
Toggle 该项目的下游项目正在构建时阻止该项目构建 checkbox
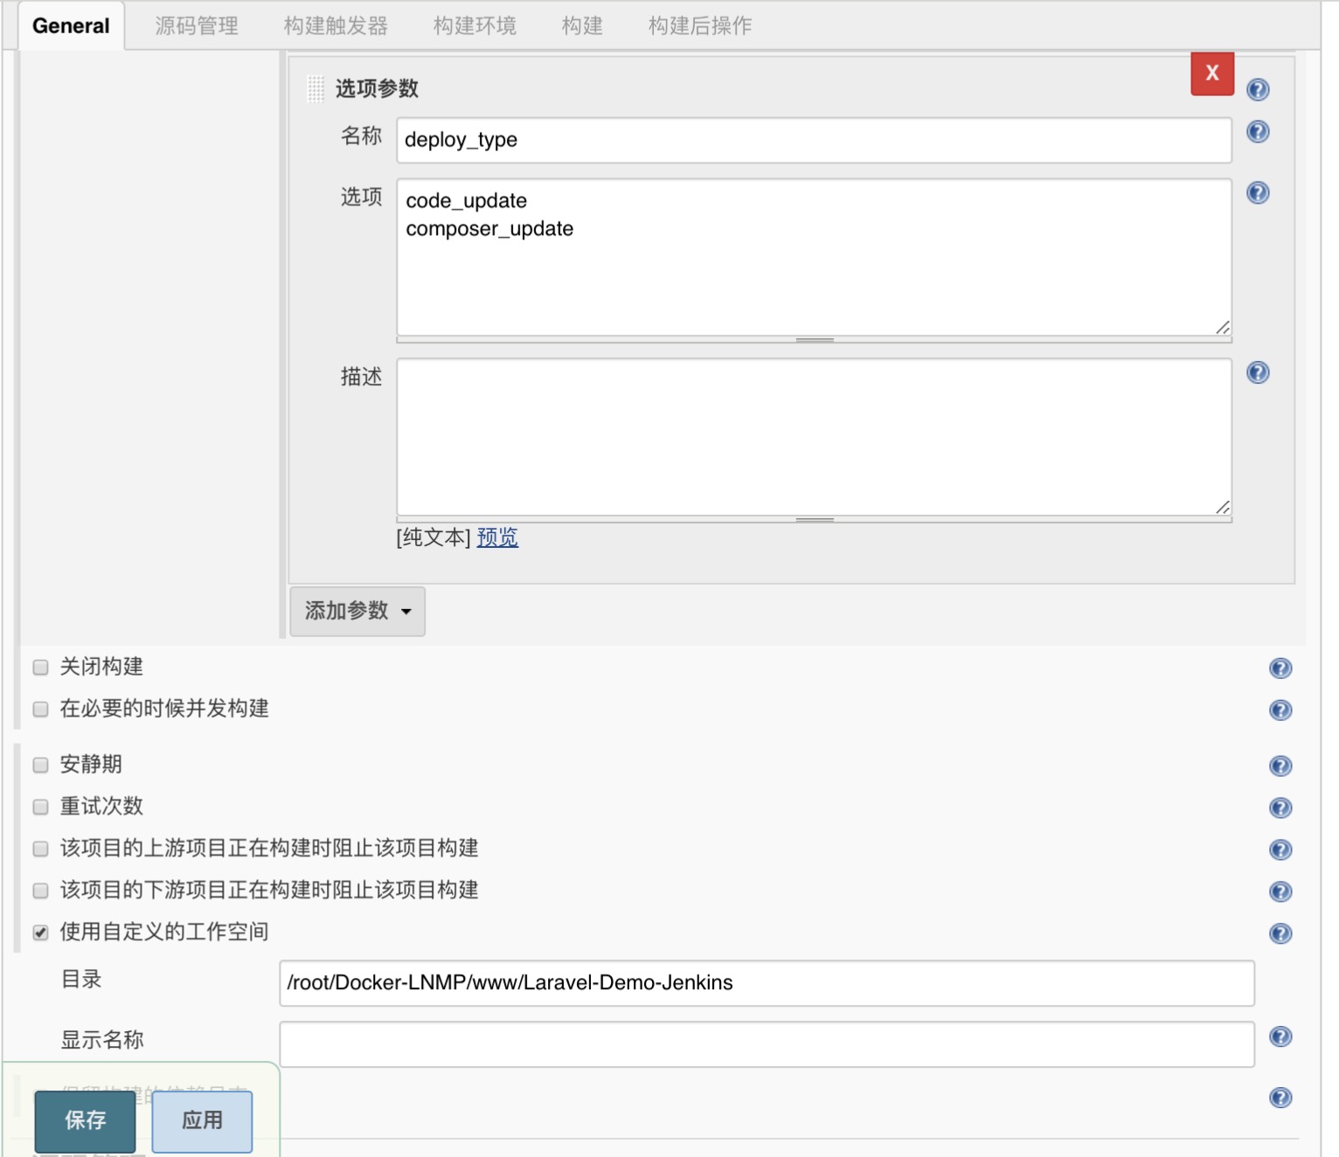(x=40, y=891)
